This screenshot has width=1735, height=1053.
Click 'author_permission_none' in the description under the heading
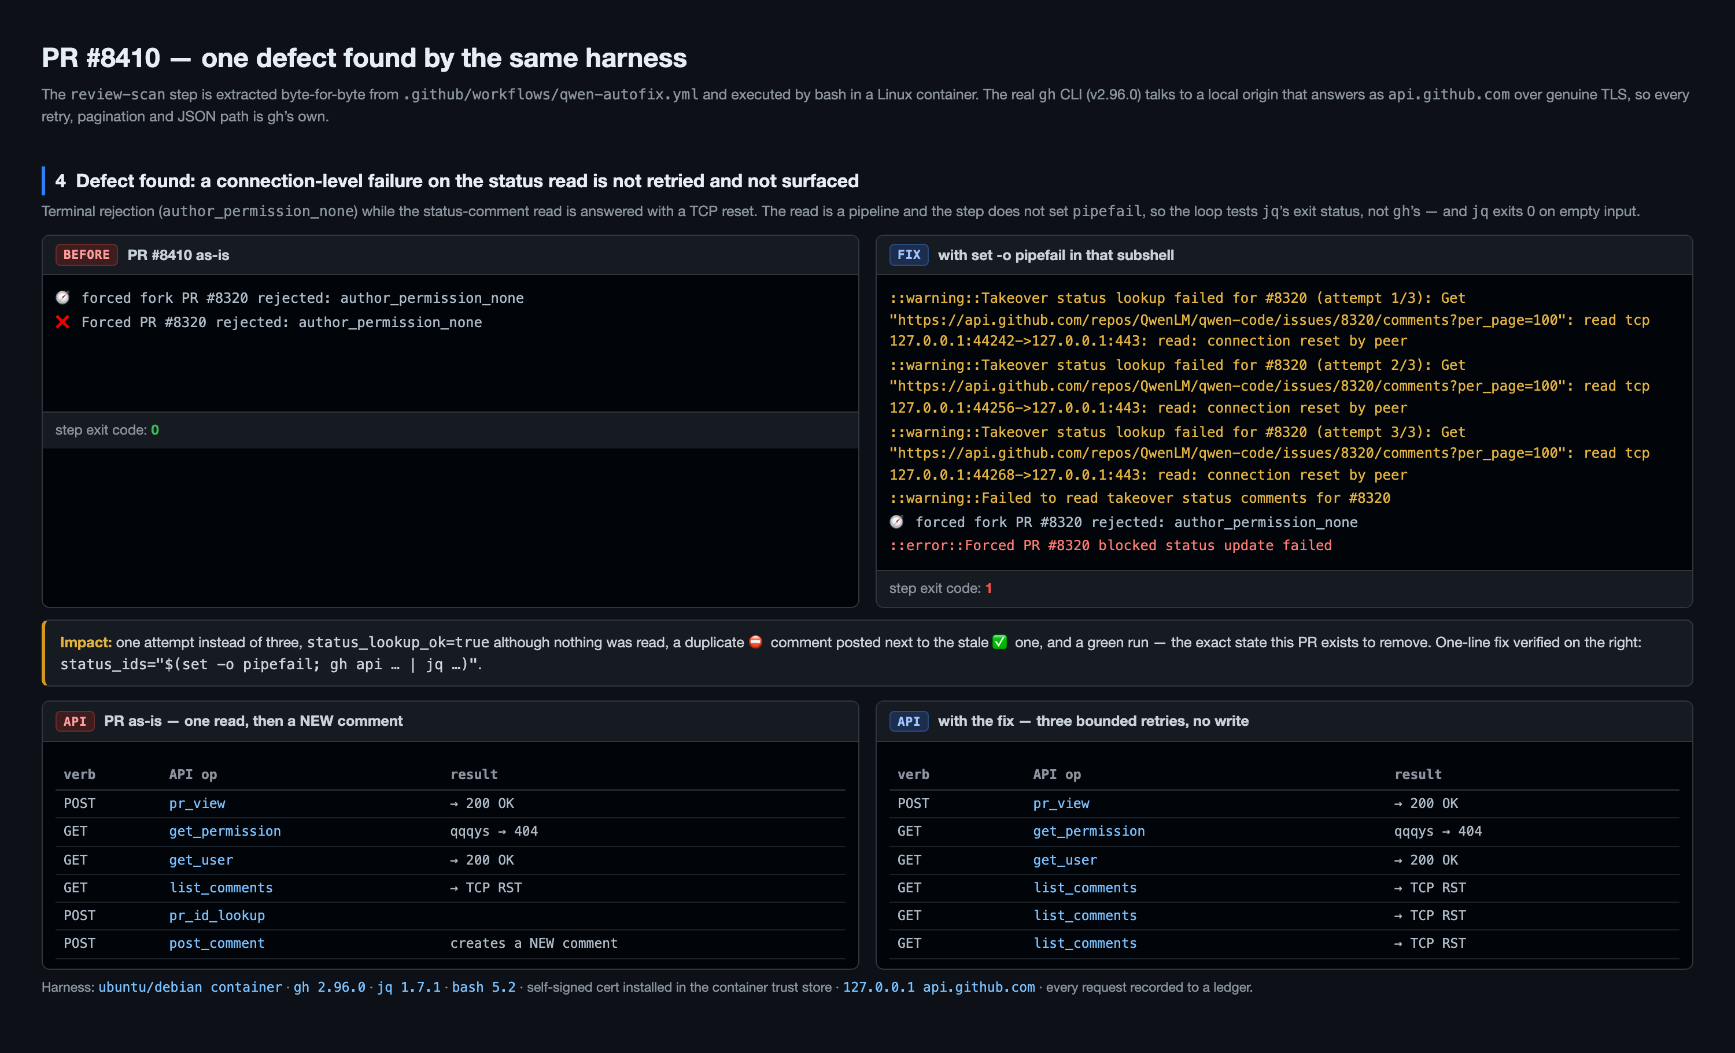tap(259, 211)
